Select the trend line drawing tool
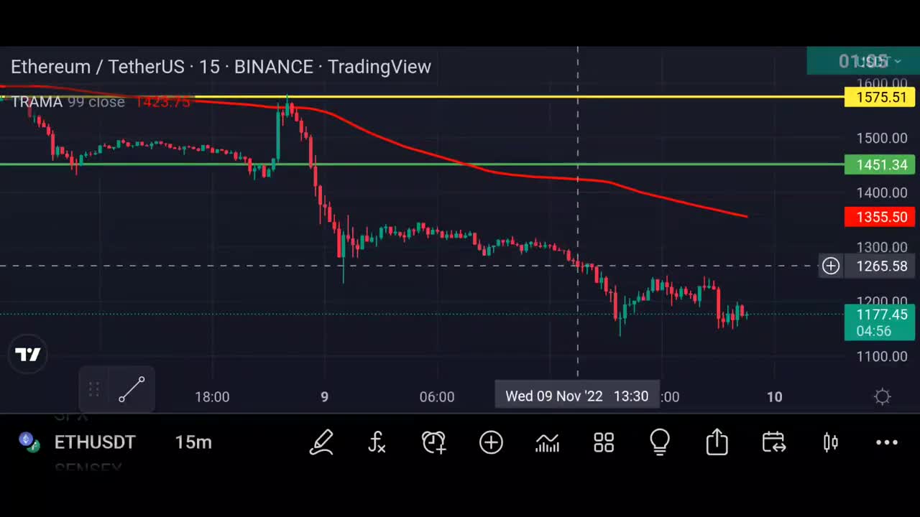Screen dimensions: 920x517 tap(132, 390)
